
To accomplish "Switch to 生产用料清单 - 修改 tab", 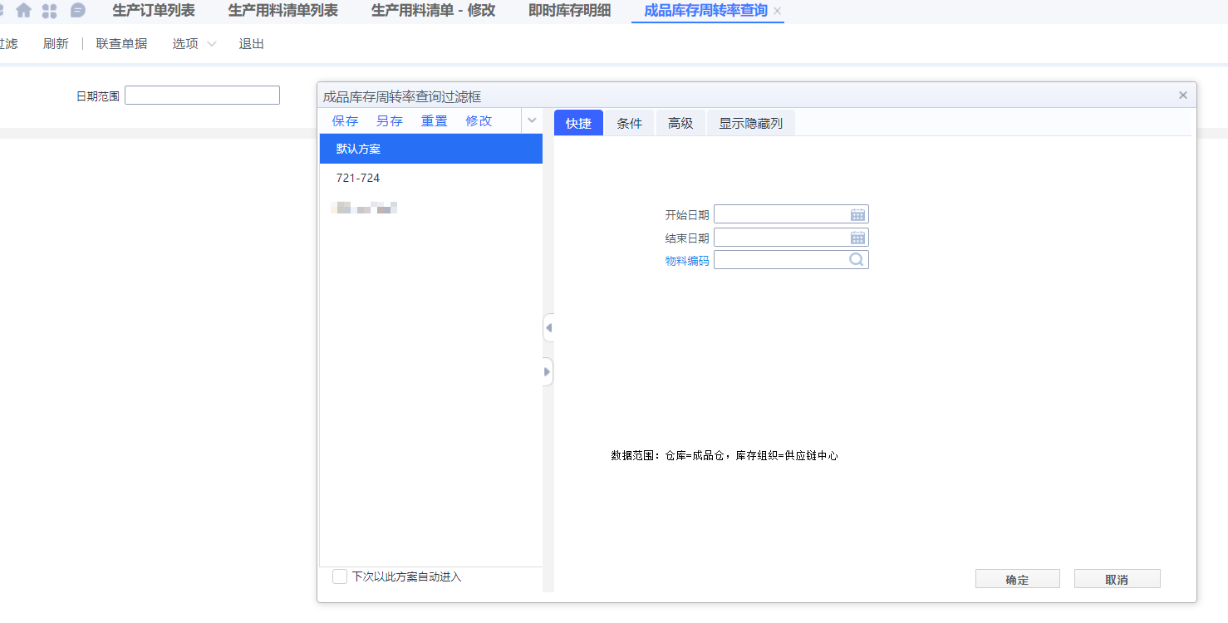I will (434, 11).
